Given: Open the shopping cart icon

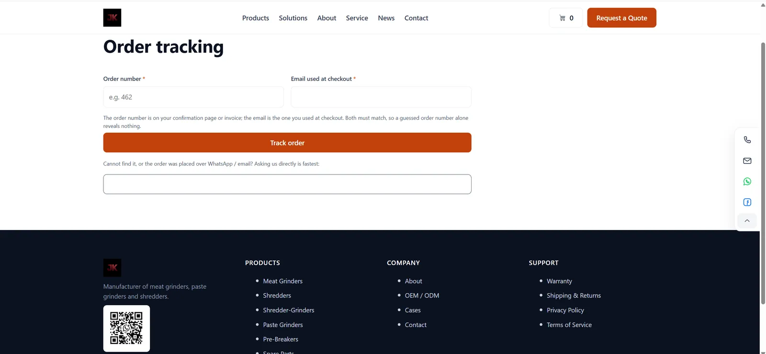Looking at the screenshot, I should [x=563, y=18].
